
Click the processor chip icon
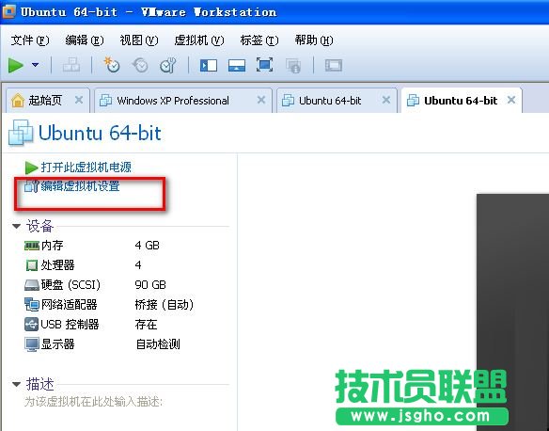point(32,265)
